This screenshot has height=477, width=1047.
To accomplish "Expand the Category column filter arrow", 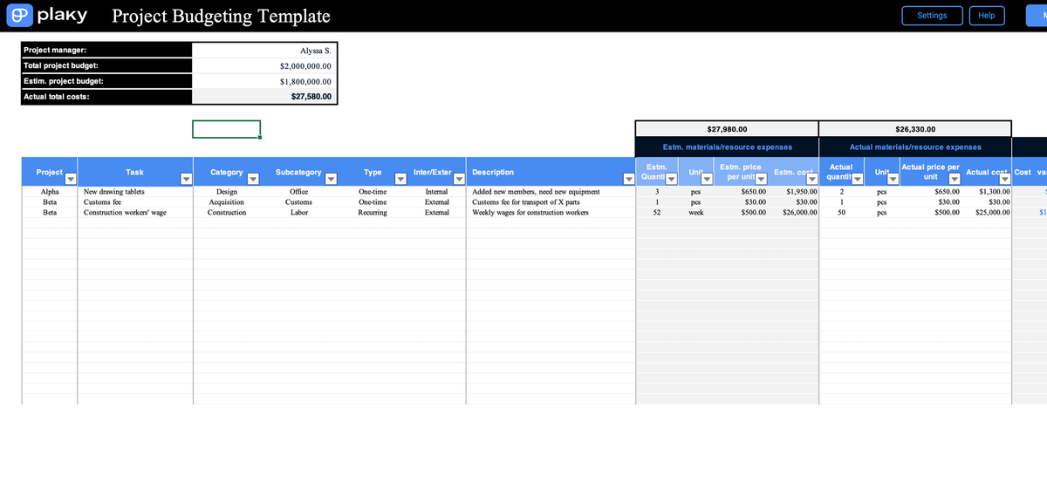I will click(x=252, y=180).
